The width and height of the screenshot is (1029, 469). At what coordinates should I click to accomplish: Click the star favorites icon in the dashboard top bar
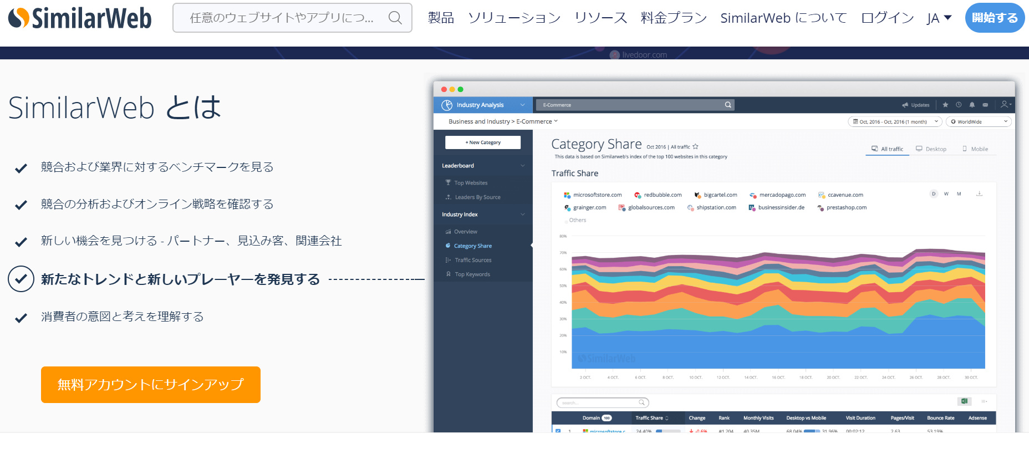tap(945, 104)
